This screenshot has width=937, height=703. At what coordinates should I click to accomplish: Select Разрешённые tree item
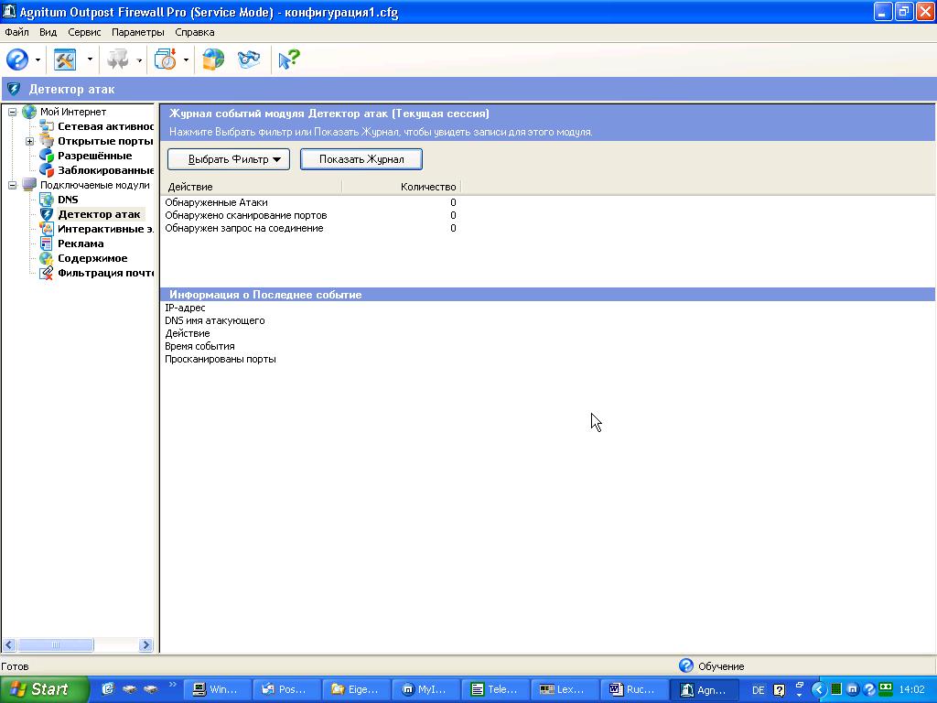click(95, 156)
